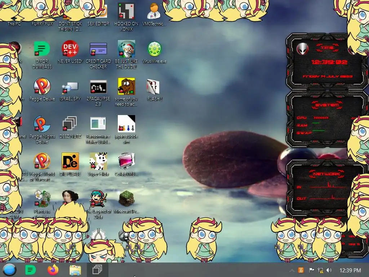Open the network status tray icon
Viewport: 369px width, 277px height.
(x=320, y=270)
